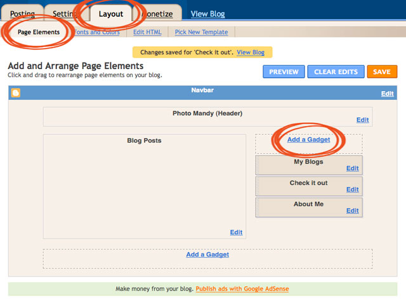Click View Blog in the top bar

pyautogui.click(x=207, y=14)
